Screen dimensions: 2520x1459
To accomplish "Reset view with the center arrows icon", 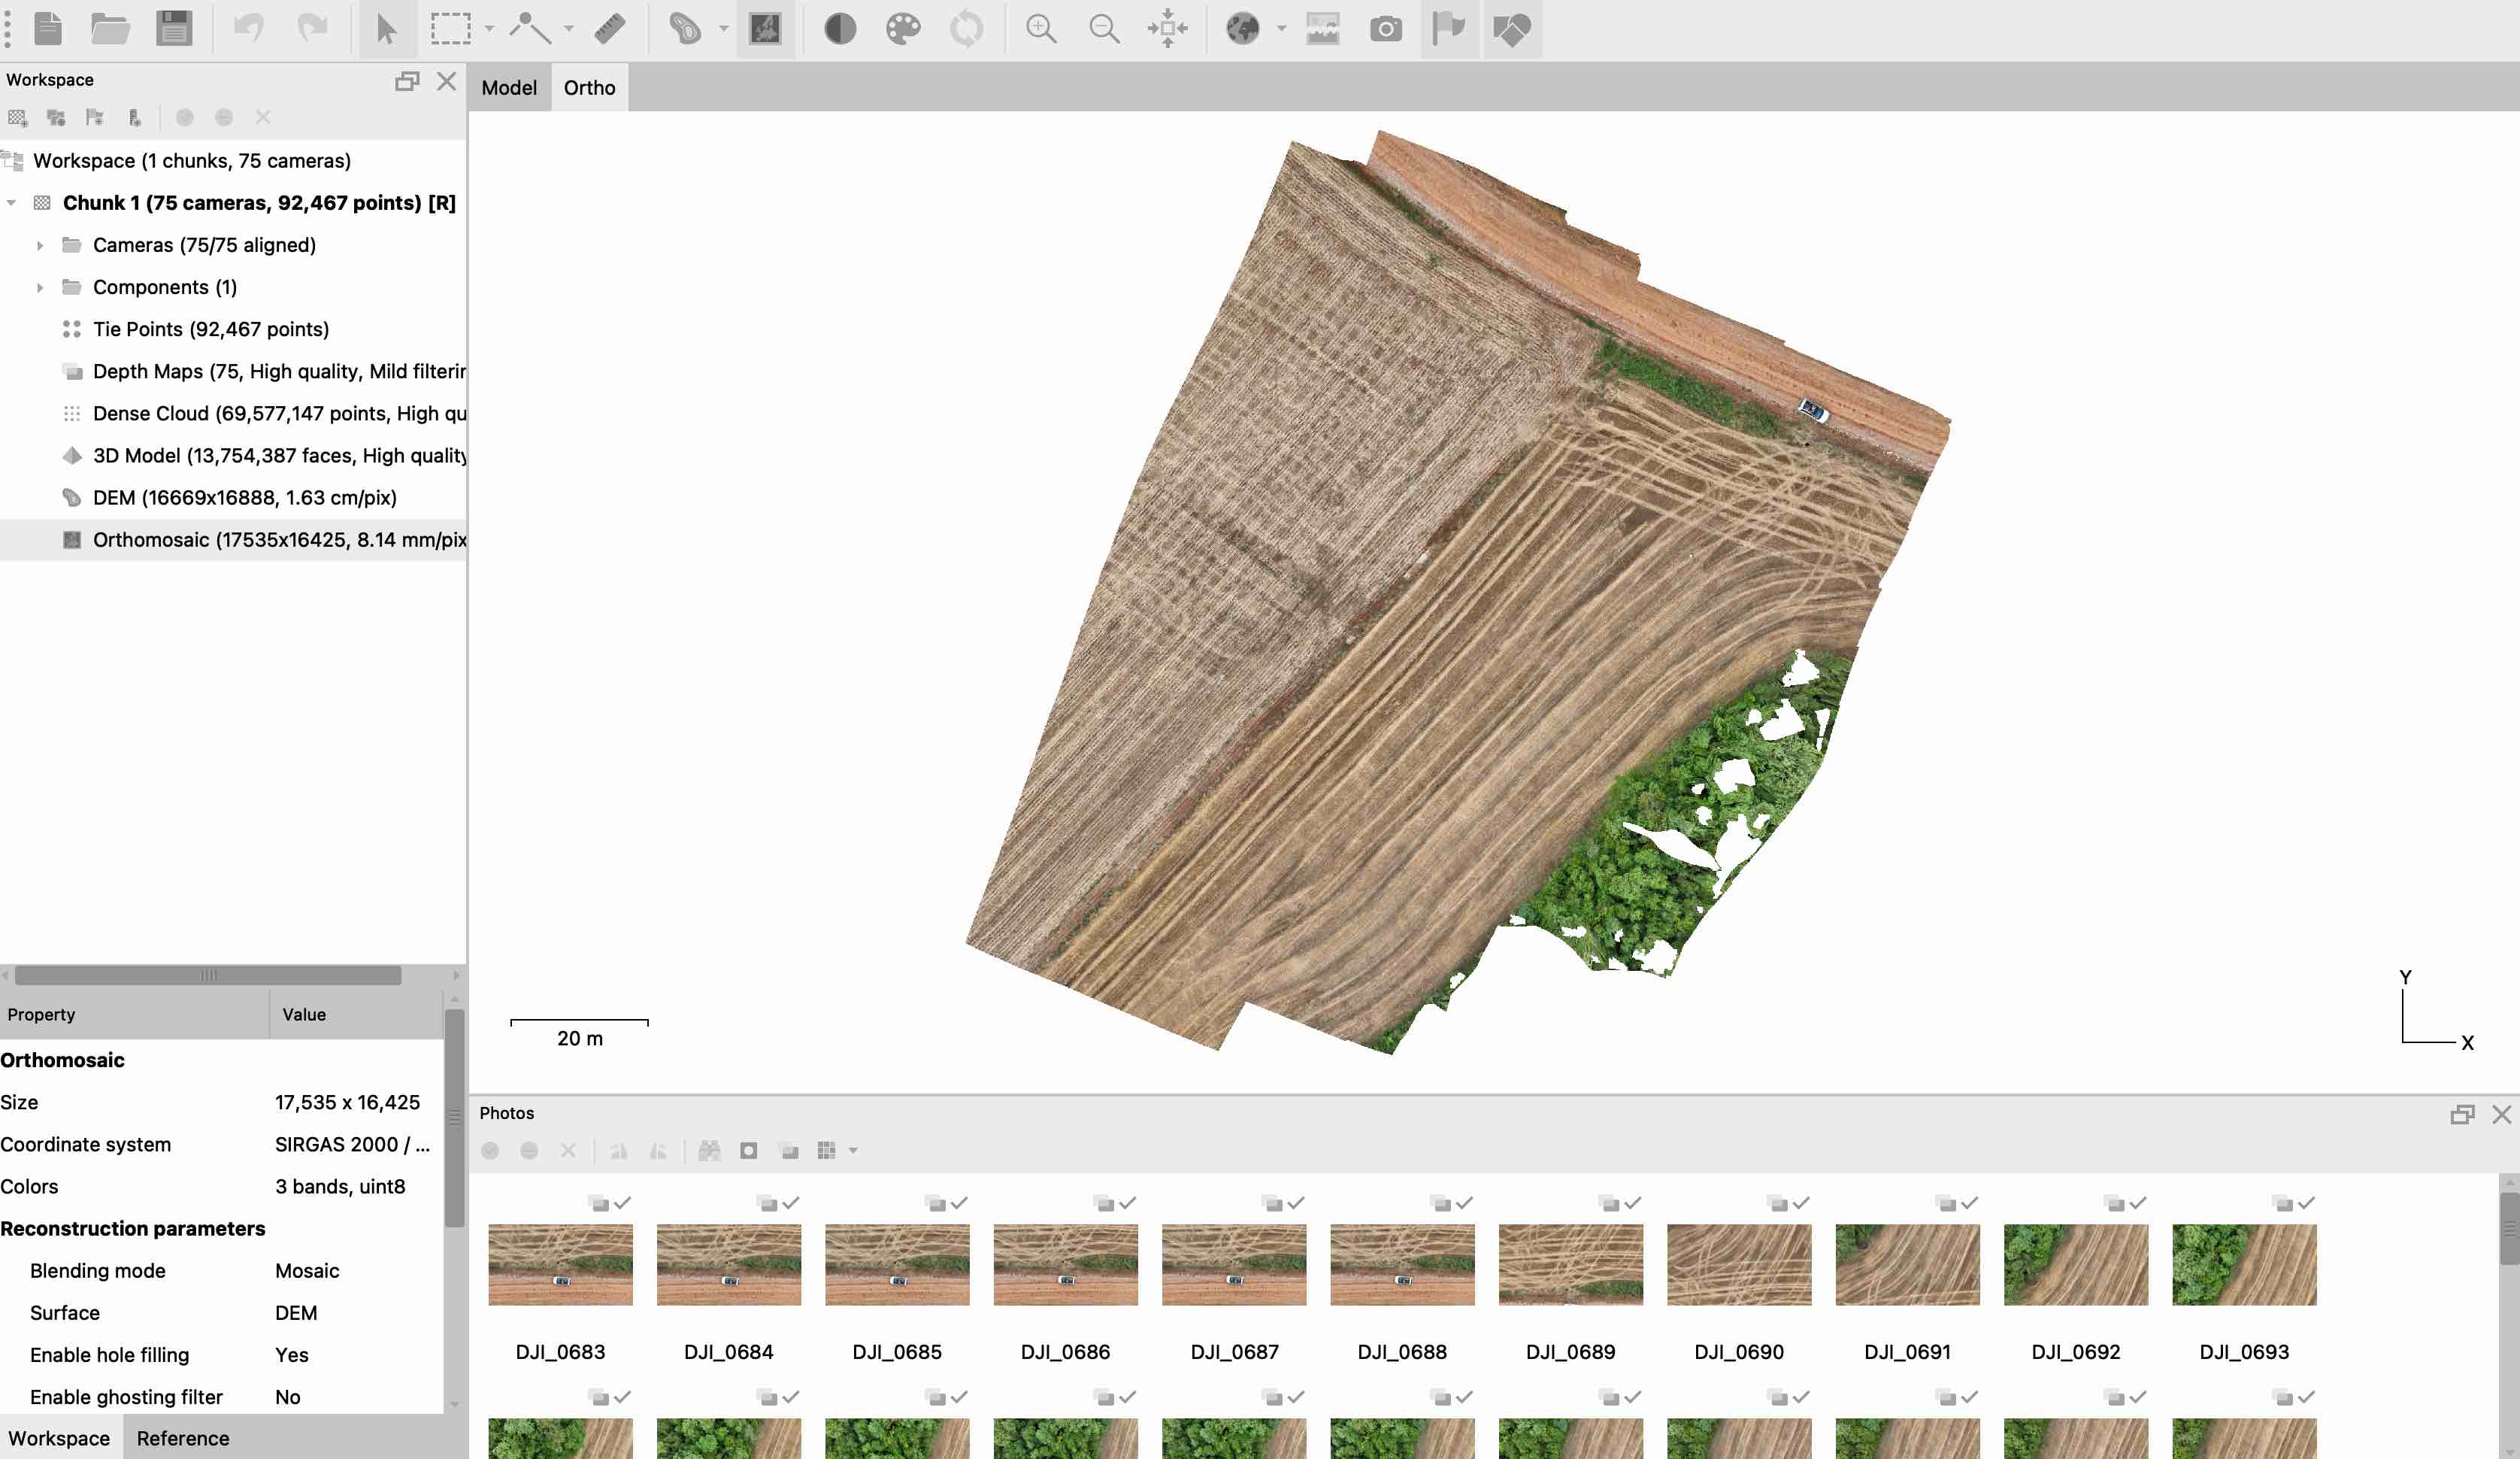I will point(1167,29).
